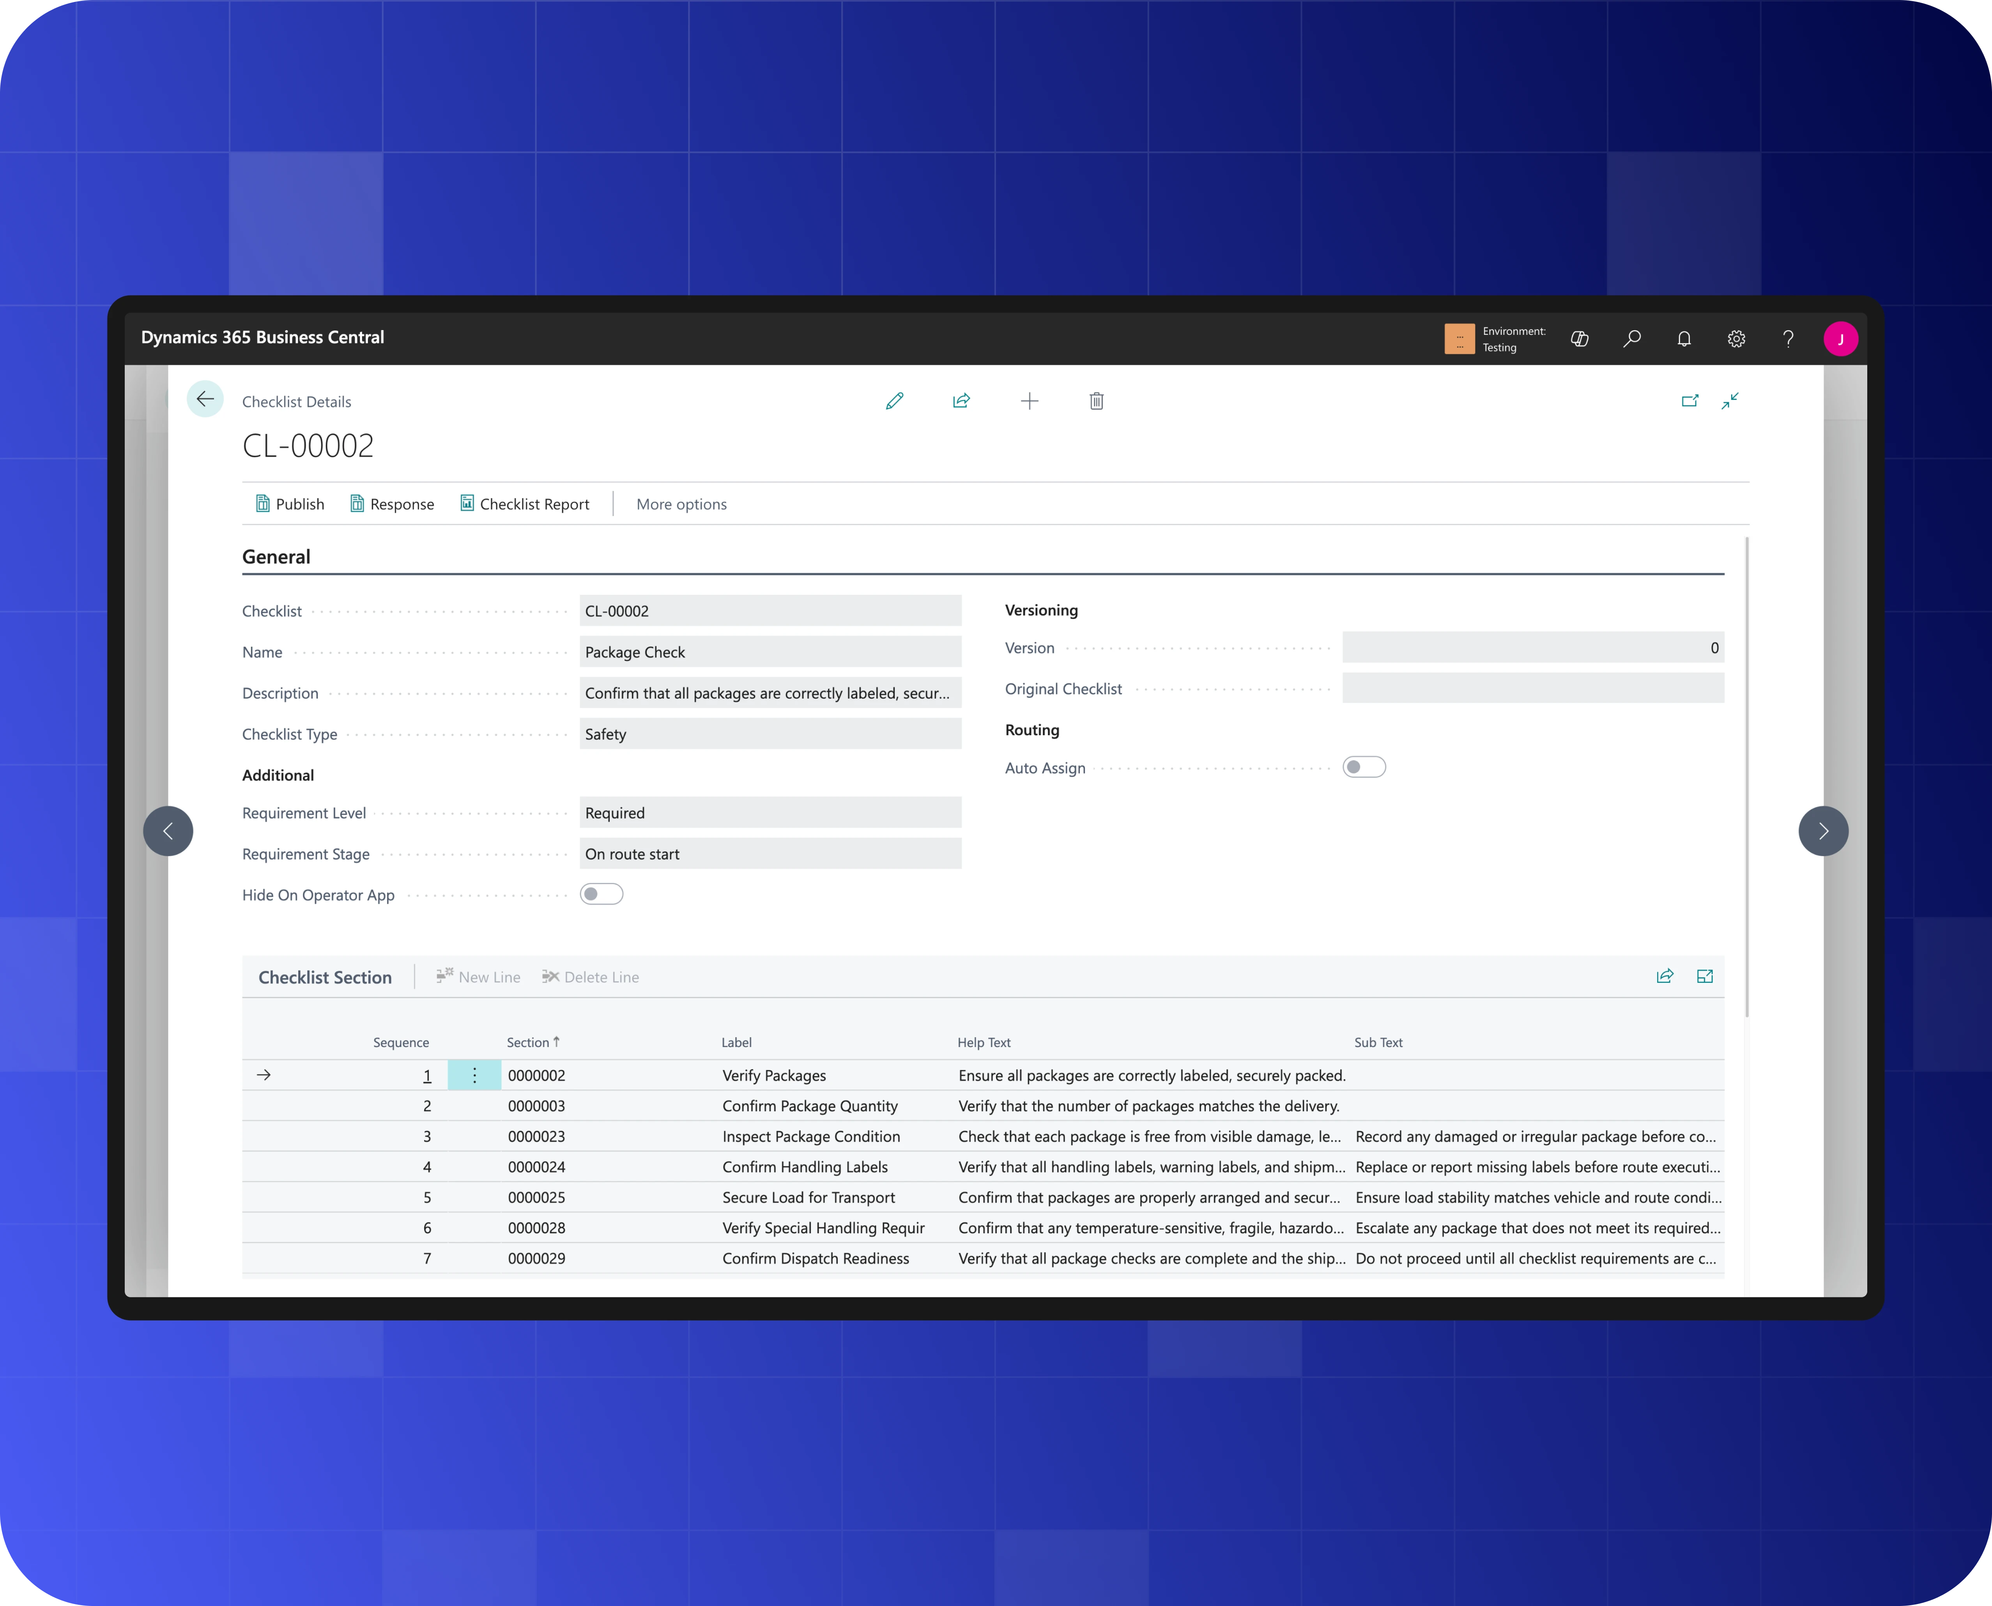Image resolution: width=1992 pixels, height=1606 pixels.
Task: Click Response action
Action: coord(391,504)
